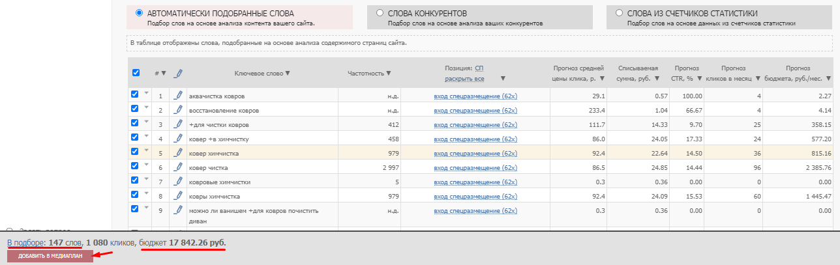Edit keyword 'аквачистка ковров' with pencil icon

point(178,96)
